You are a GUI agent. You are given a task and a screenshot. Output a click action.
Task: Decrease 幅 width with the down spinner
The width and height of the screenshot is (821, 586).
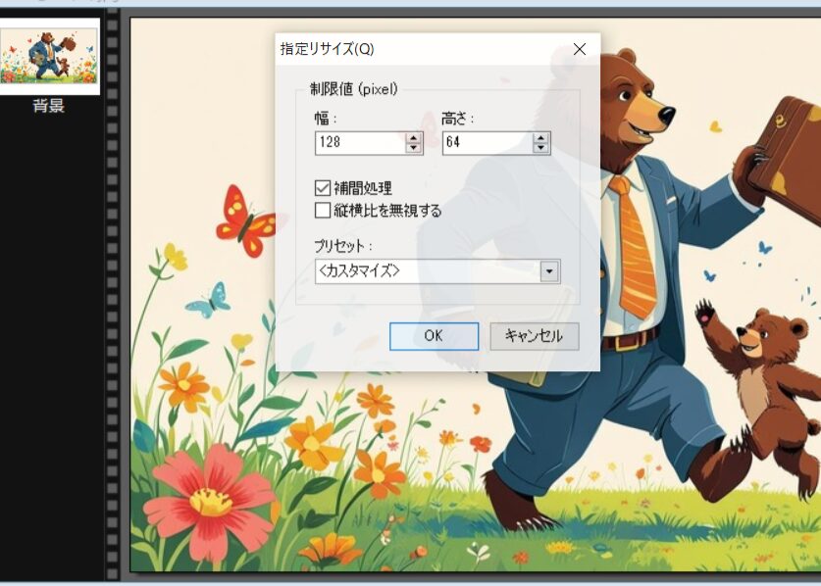click(414, 148)
